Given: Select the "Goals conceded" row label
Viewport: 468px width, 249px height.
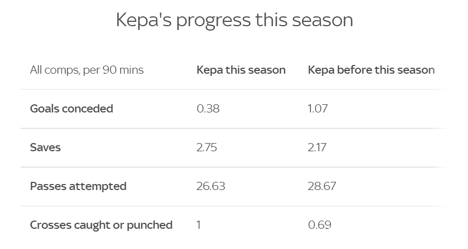Looking at the screenshot, I should (71, 108).
